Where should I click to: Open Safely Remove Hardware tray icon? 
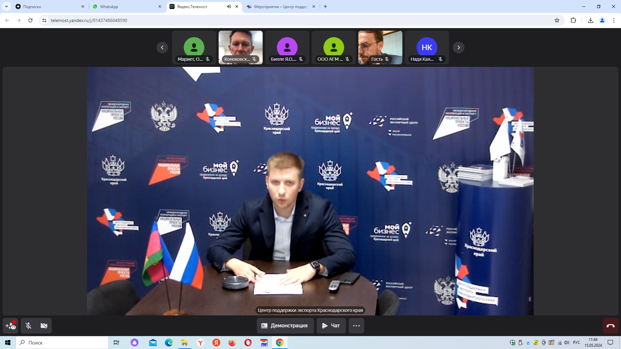click(520, 343)
